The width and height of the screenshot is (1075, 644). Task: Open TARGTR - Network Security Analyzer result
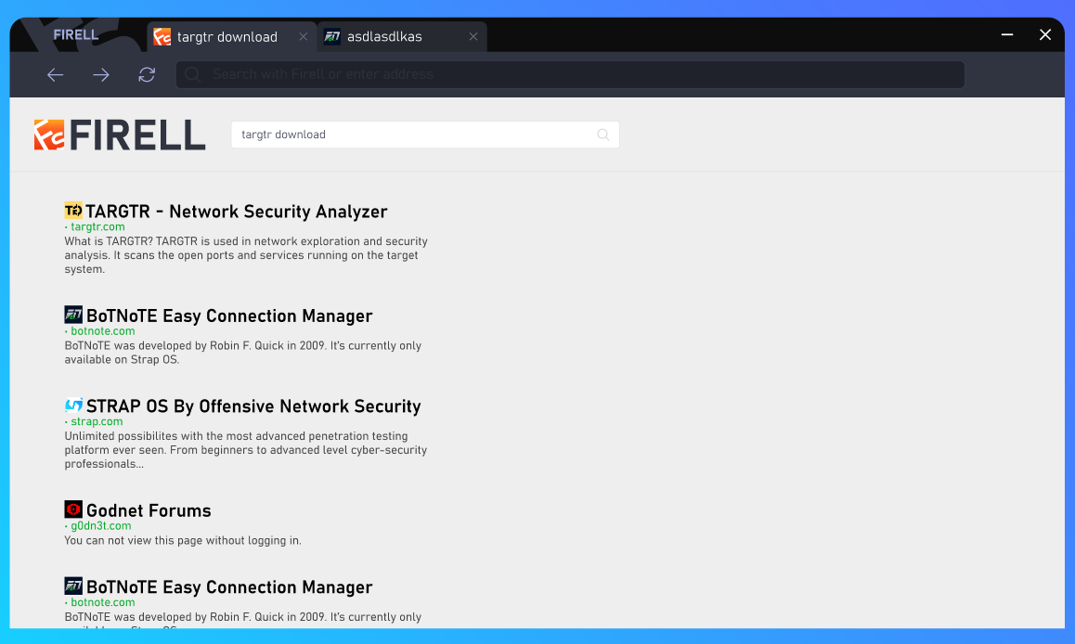click(236, 211)
